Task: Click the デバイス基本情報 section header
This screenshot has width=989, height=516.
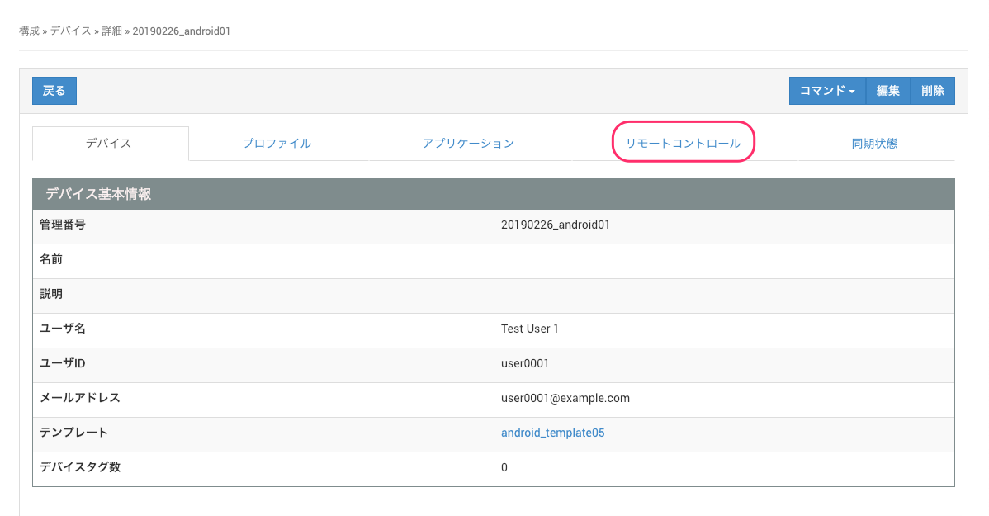Action: [x=98, y=194]
